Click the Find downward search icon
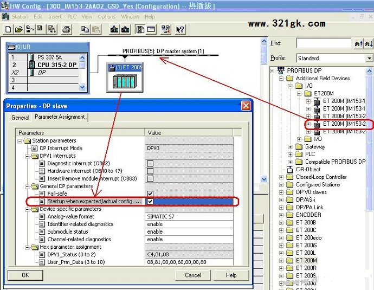The width and height of the screenshot is (374, 290). pos(369,44)
